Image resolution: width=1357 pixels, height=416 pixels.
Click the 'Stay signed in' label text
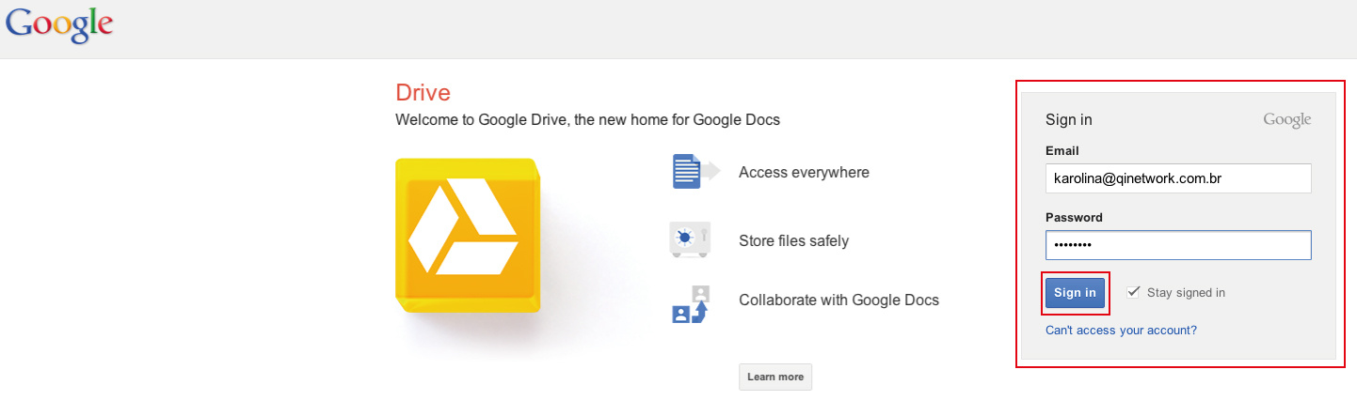(1186, 292)
